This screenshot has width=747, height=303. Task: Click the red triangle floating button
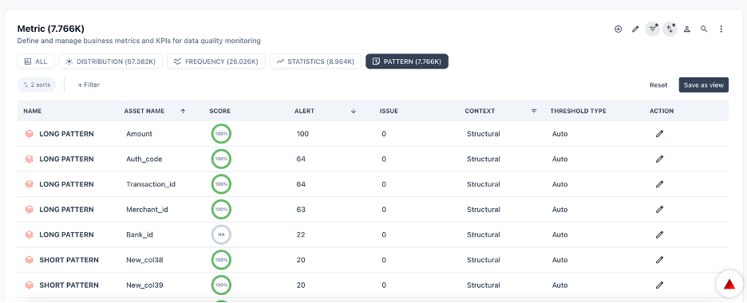729,285
